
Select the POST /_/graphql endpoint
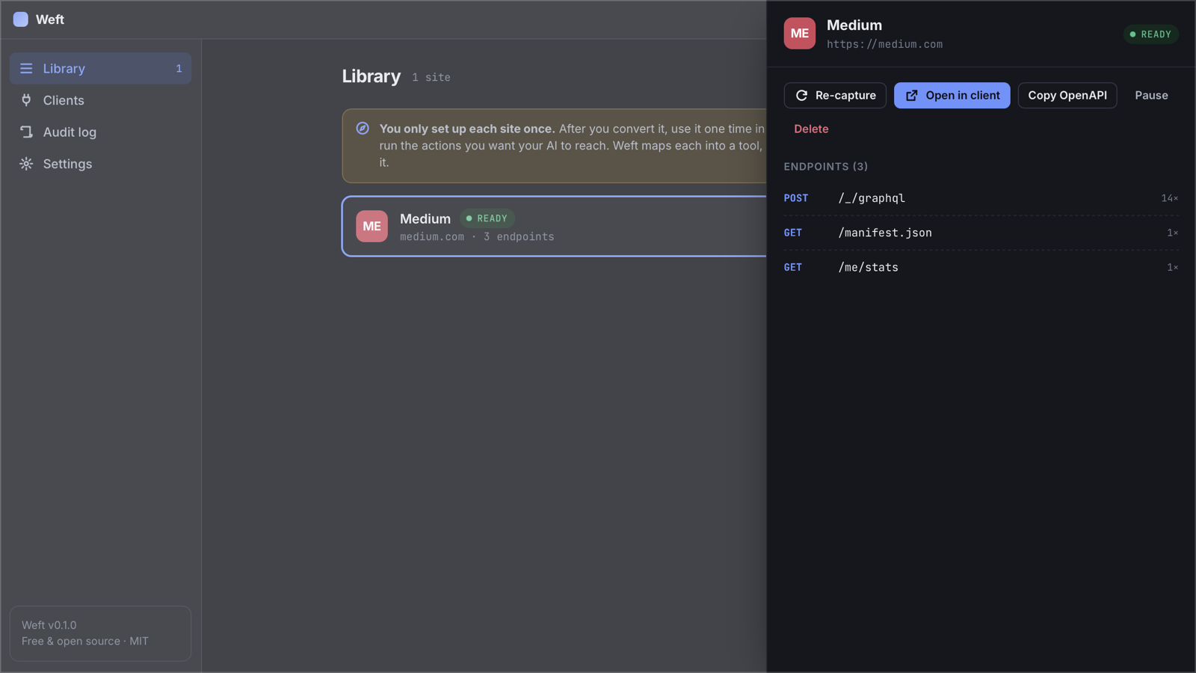tap(981, 198)
